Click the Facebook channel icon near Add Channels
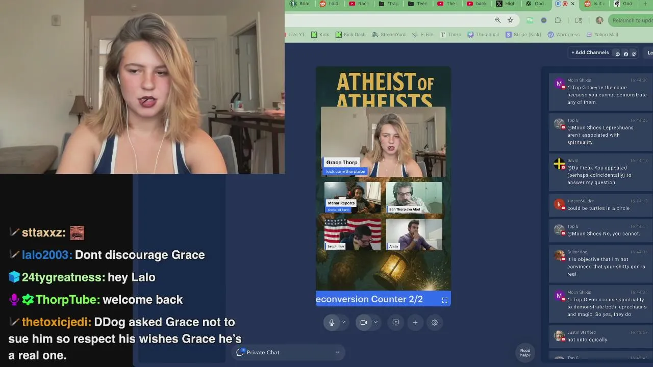 (x=626, y=54)
